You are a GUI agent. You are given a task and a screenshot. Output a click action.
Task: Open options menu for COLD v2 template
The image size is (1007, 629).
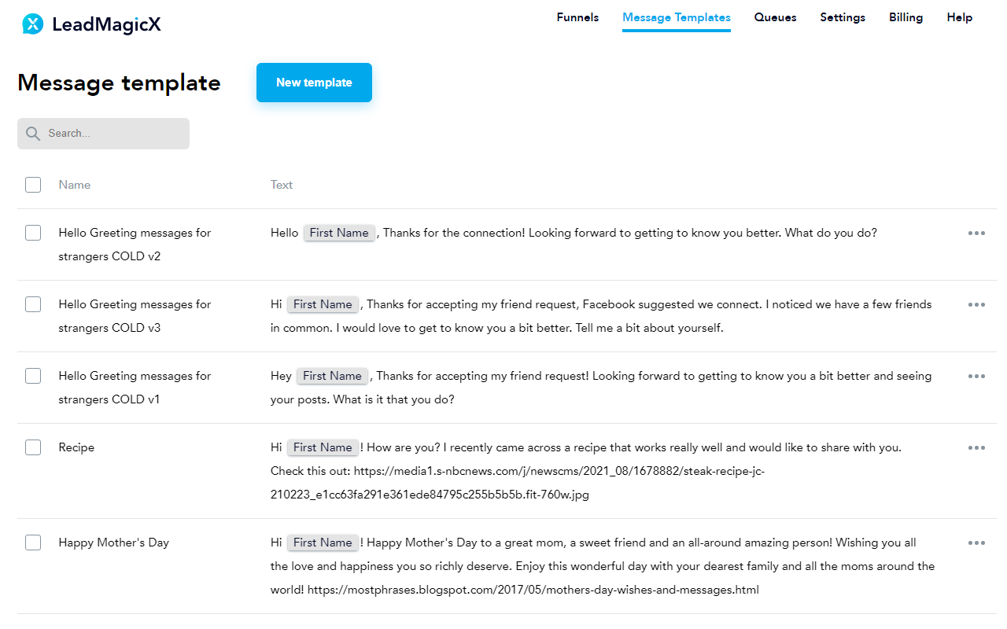pos(976,234)
